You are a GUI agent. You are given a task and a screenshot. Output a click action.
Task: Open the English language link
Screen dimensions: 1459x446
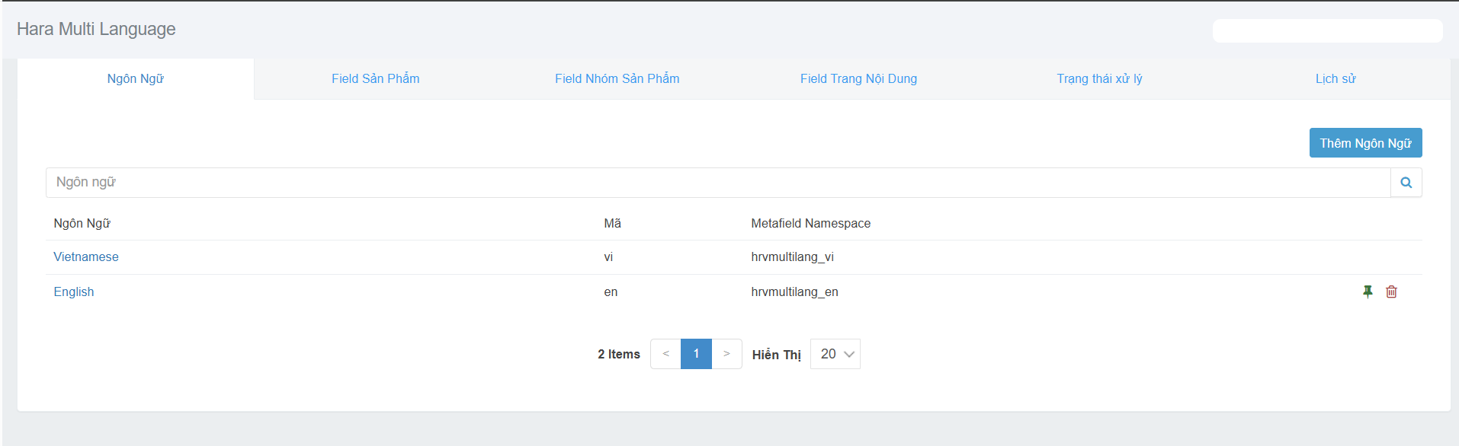(74, 292)
